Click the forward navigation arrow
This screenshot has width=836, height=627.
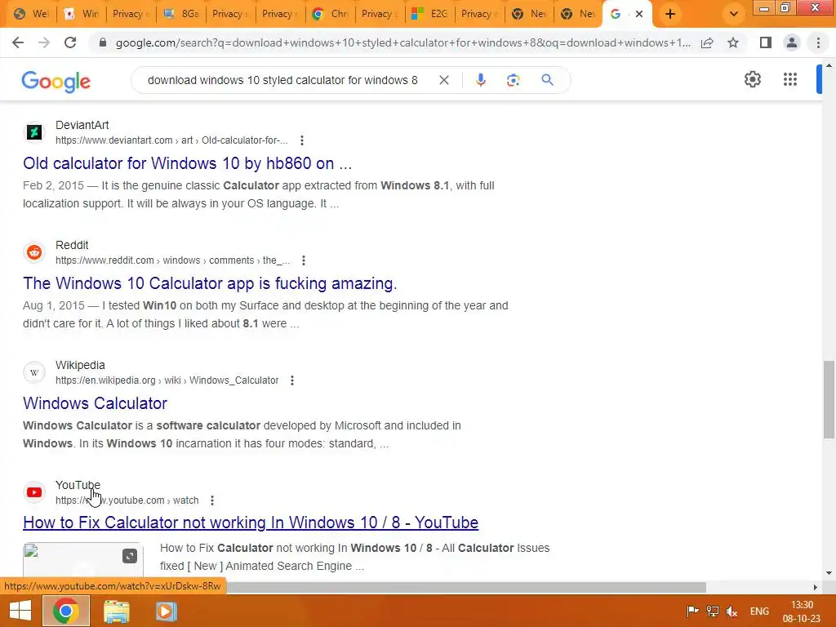(x=44, y=42)
